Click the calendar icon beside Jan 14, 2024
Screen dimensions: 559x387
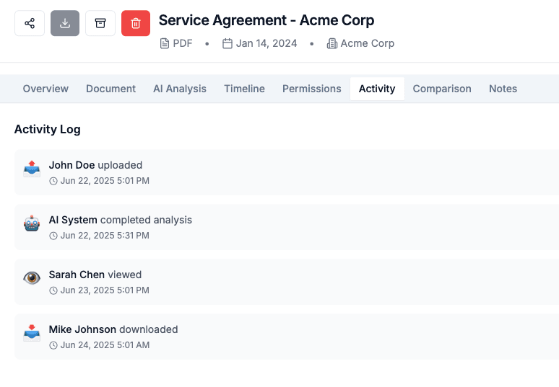[227, 43]
